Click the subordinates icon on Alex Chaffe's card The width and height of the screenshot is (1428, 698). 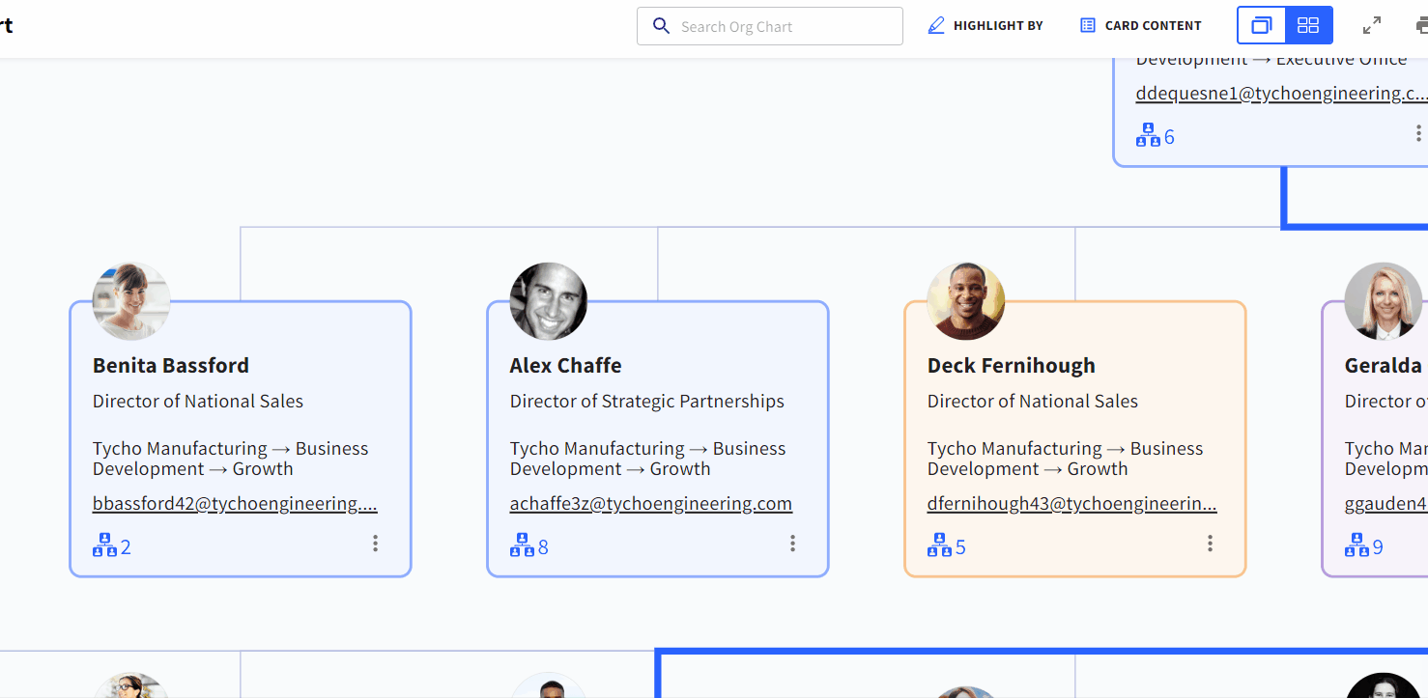522,544
